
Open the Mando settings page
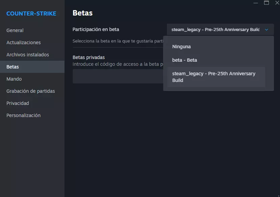click(x=14, y=79)
